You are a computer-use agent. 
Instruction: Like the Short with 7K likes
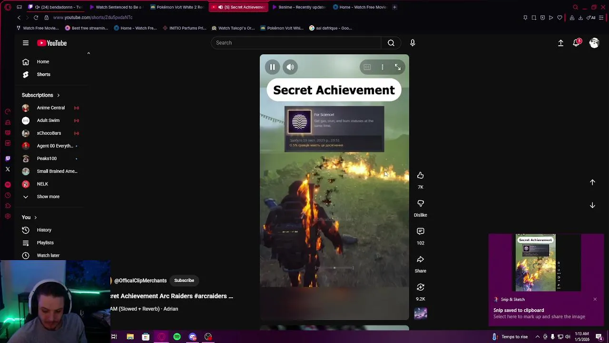(x=421, y=175)
